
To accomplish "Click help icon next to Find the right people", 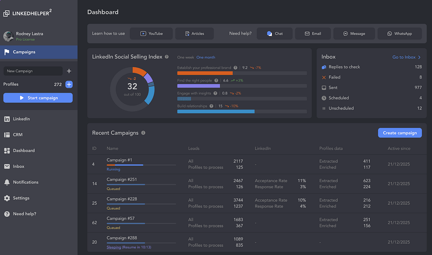I will click(x=216, y=80).
